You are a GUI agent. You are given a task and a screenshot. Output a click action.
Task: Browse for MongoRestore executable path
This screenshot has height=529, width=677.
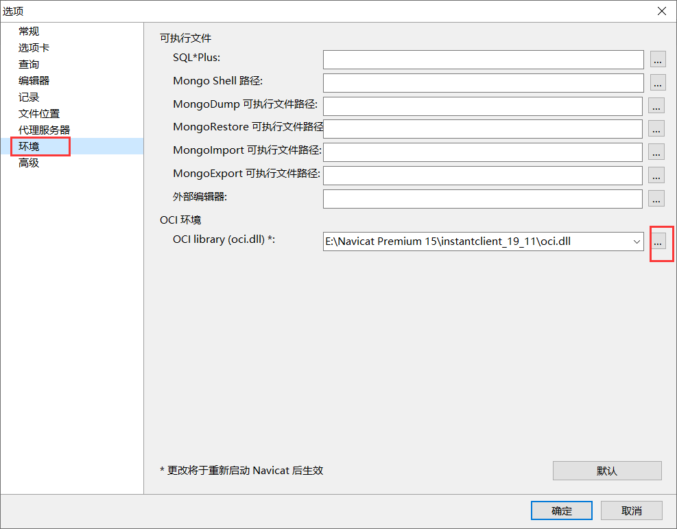[656, 129]
